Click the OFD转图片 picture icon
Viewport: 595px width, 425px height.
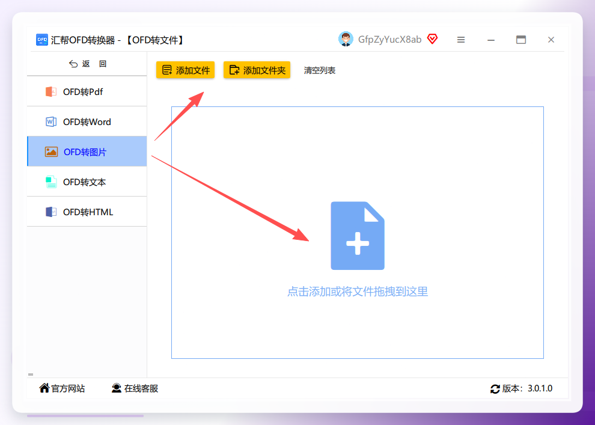point(51,151)
